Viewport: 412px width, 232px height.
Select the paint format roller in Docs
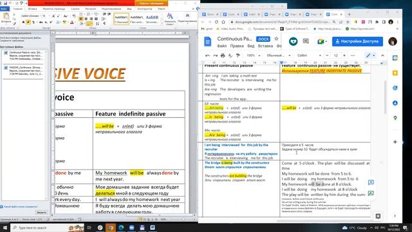pyautogui.click(x=238, y=55)
